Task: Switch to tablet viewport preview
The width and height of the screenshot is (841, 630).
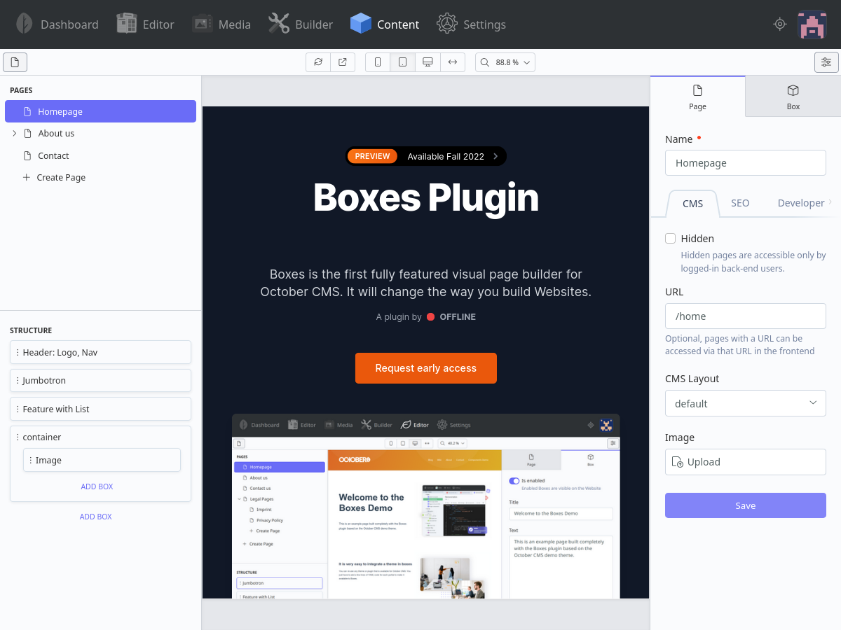Action: (x=402, y=62)
